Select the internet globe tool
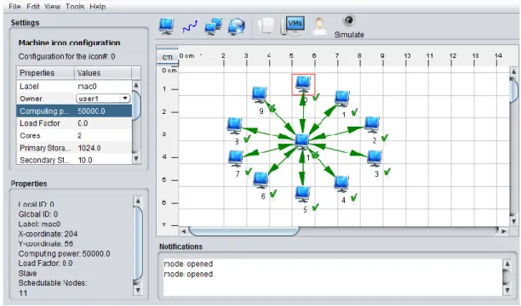The image size is (521, 306). click(237, 26)
